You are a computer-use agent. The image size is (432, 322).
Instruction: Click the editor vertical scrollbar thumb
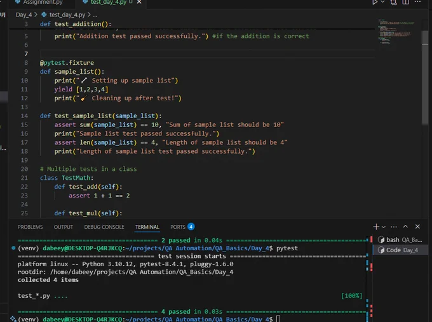click(425, 77)
